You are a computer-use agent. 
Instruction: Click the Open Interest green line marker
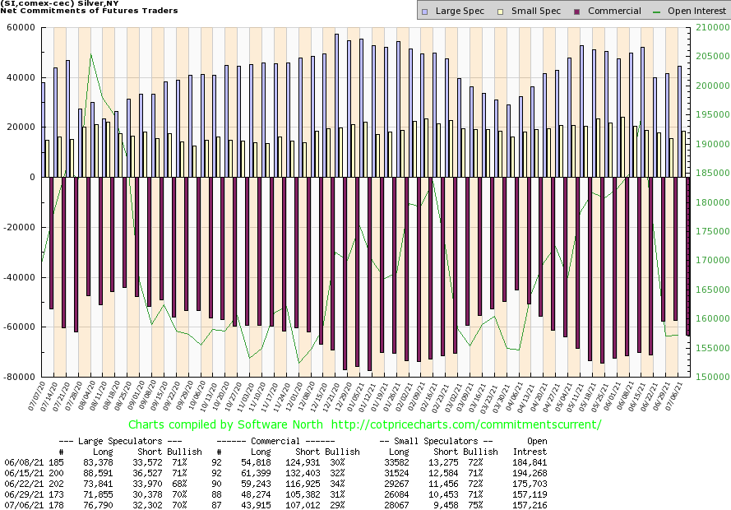657,12
